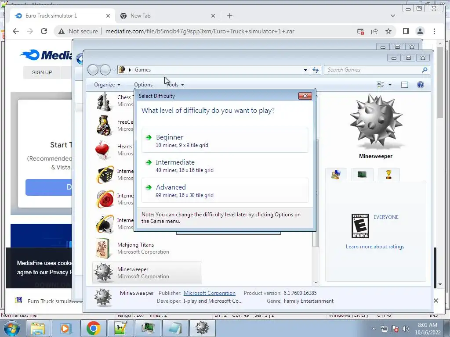The height and width of the screenshot is (337, 450).
Task: Open the statistics trophy tab
Action: [x=388, y=174]
